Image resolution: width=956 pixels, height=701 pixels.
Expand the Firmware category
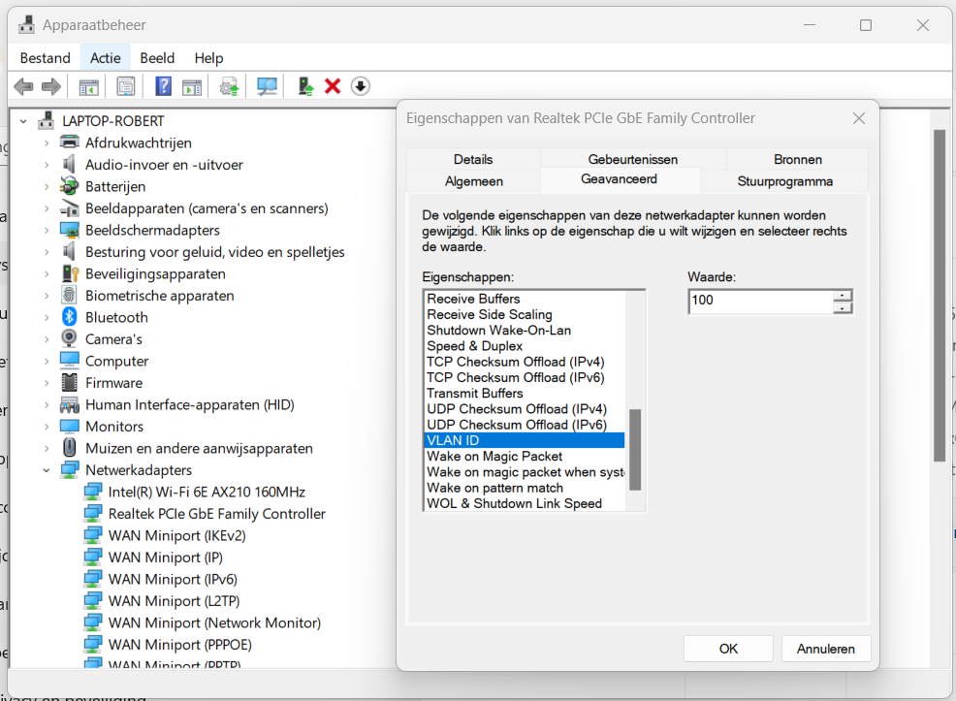pyautogui.click(x=47, y=383)
